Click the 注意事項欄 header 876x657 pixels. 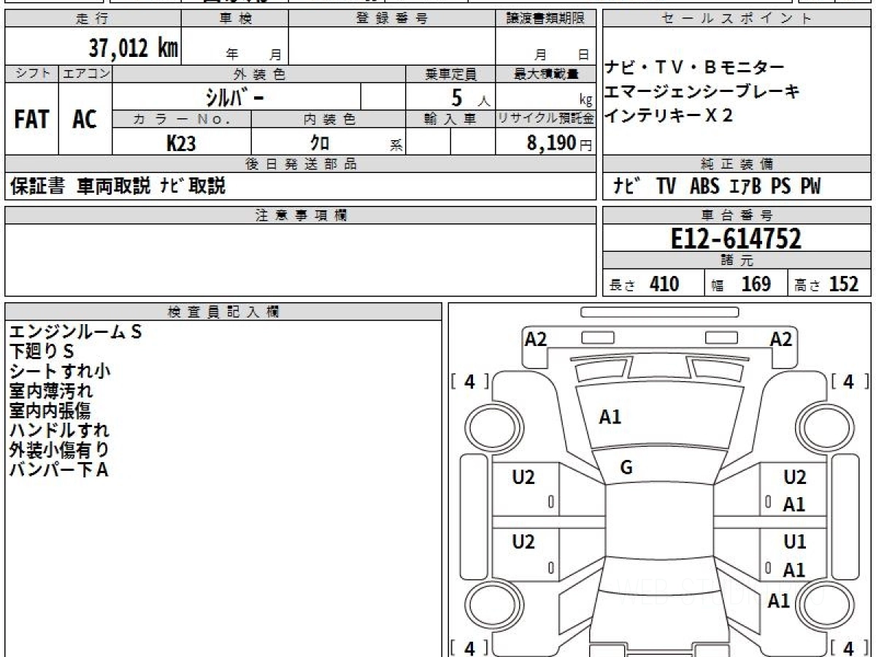301,215
